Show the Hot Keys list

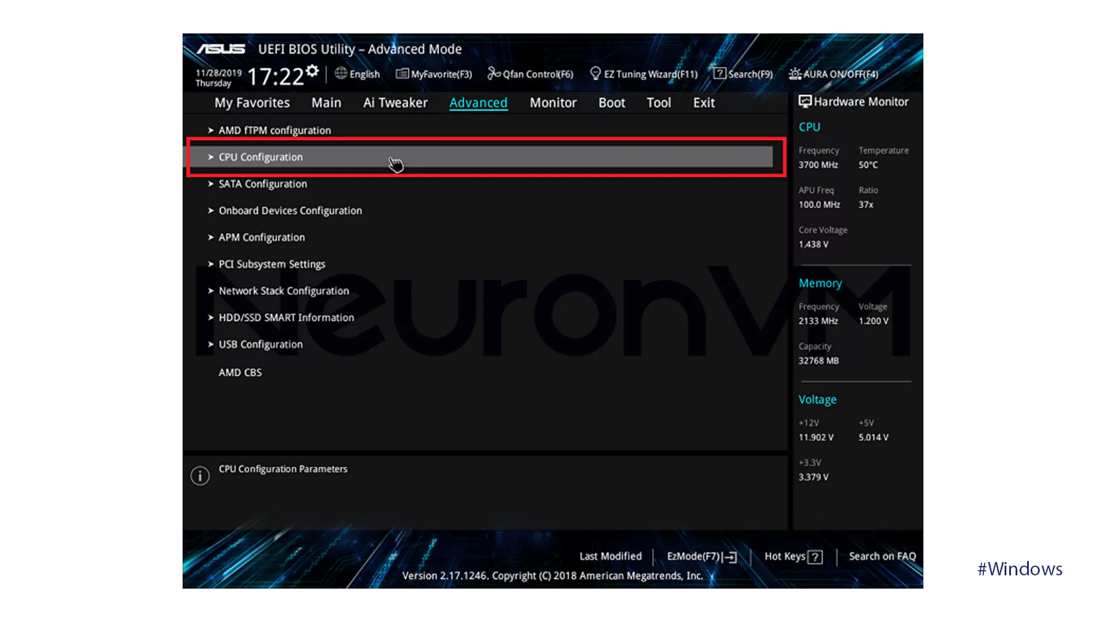785,556
